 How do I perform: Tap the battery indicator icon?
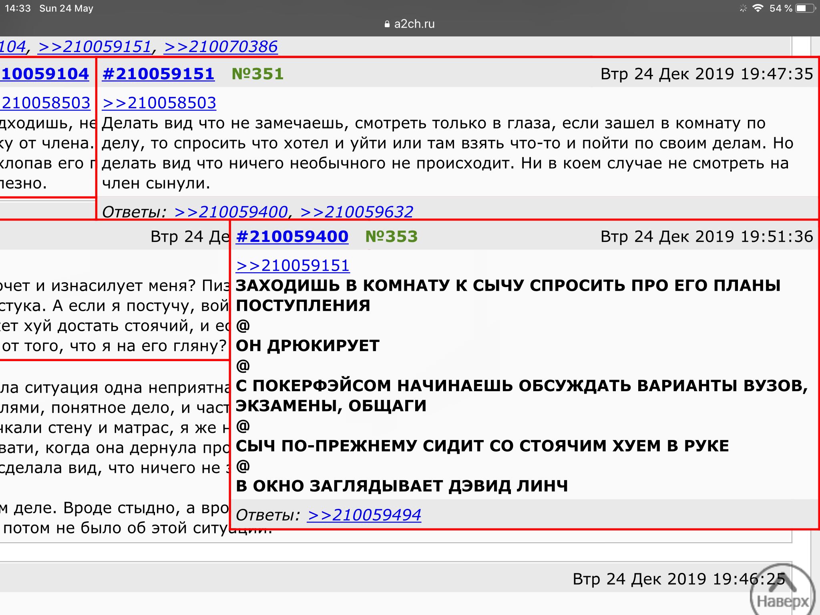tap(805, 8)
